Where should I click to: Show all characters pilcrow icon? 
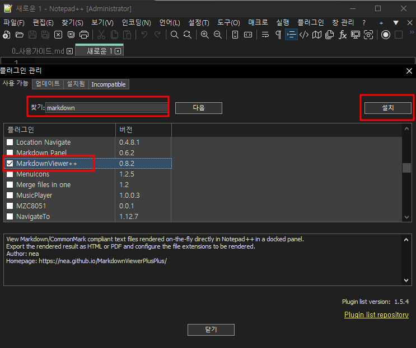click(x=278, y=35)
